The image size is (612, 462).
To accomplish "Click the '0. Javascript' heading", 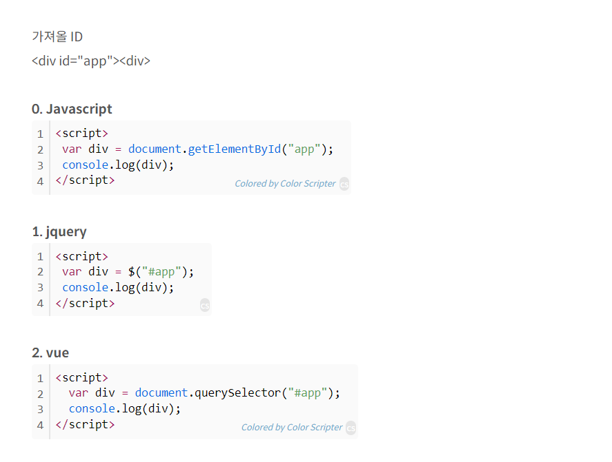I will [x=72, y=109].
